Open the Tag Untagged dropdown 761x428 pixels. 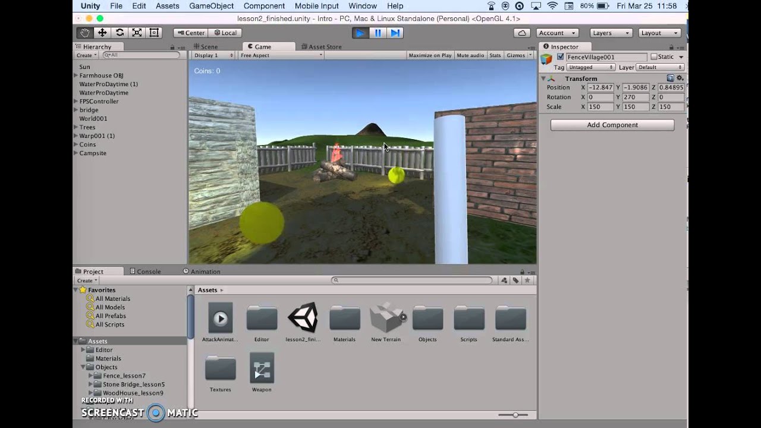click(x=591, y=67)
